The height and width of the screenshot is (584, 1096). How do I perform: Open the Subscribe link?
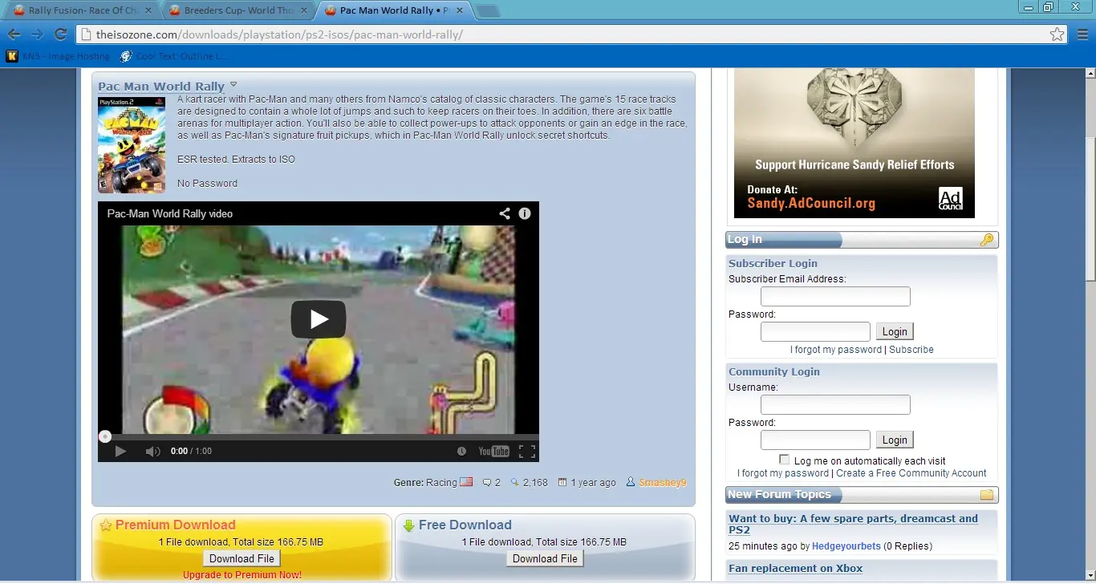pos(911,350)
